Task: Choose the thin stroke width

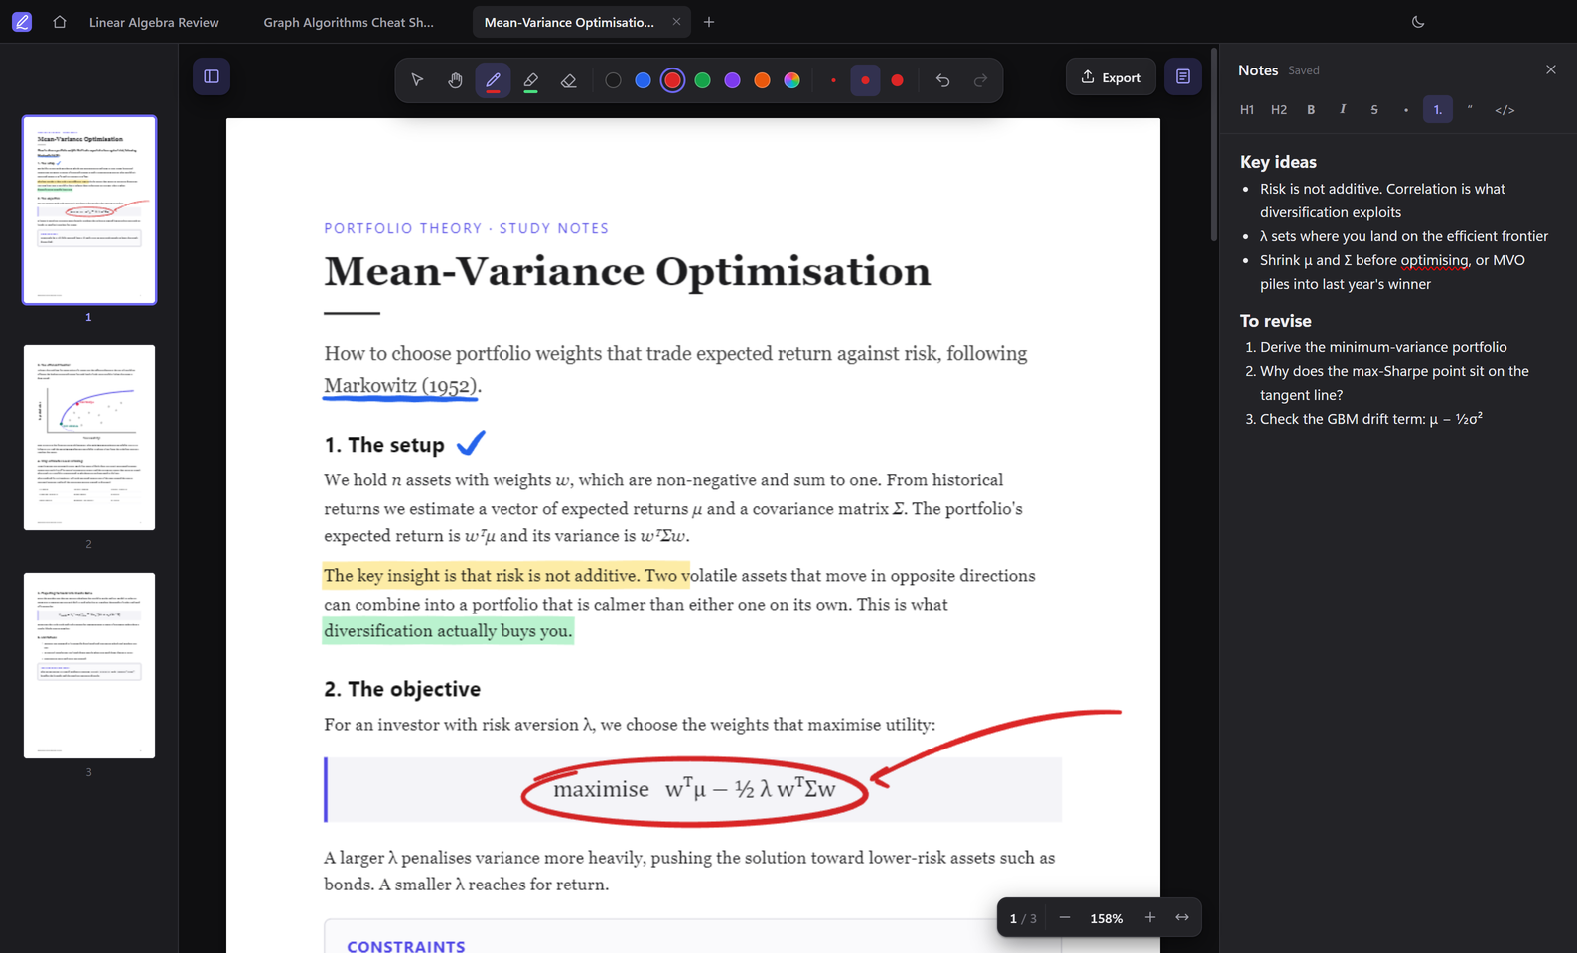Action: [x=833, y=80]
